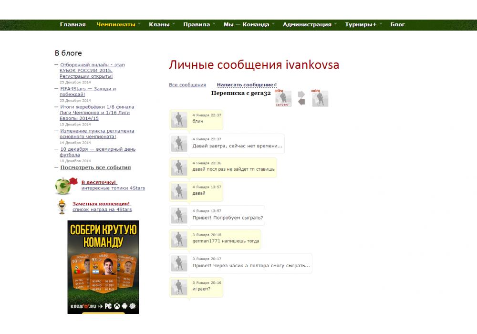Image resolution: width=477 pixels, height=334 pixels.
Task: Open the Посмотреть все события link
Action: [95, 167]
